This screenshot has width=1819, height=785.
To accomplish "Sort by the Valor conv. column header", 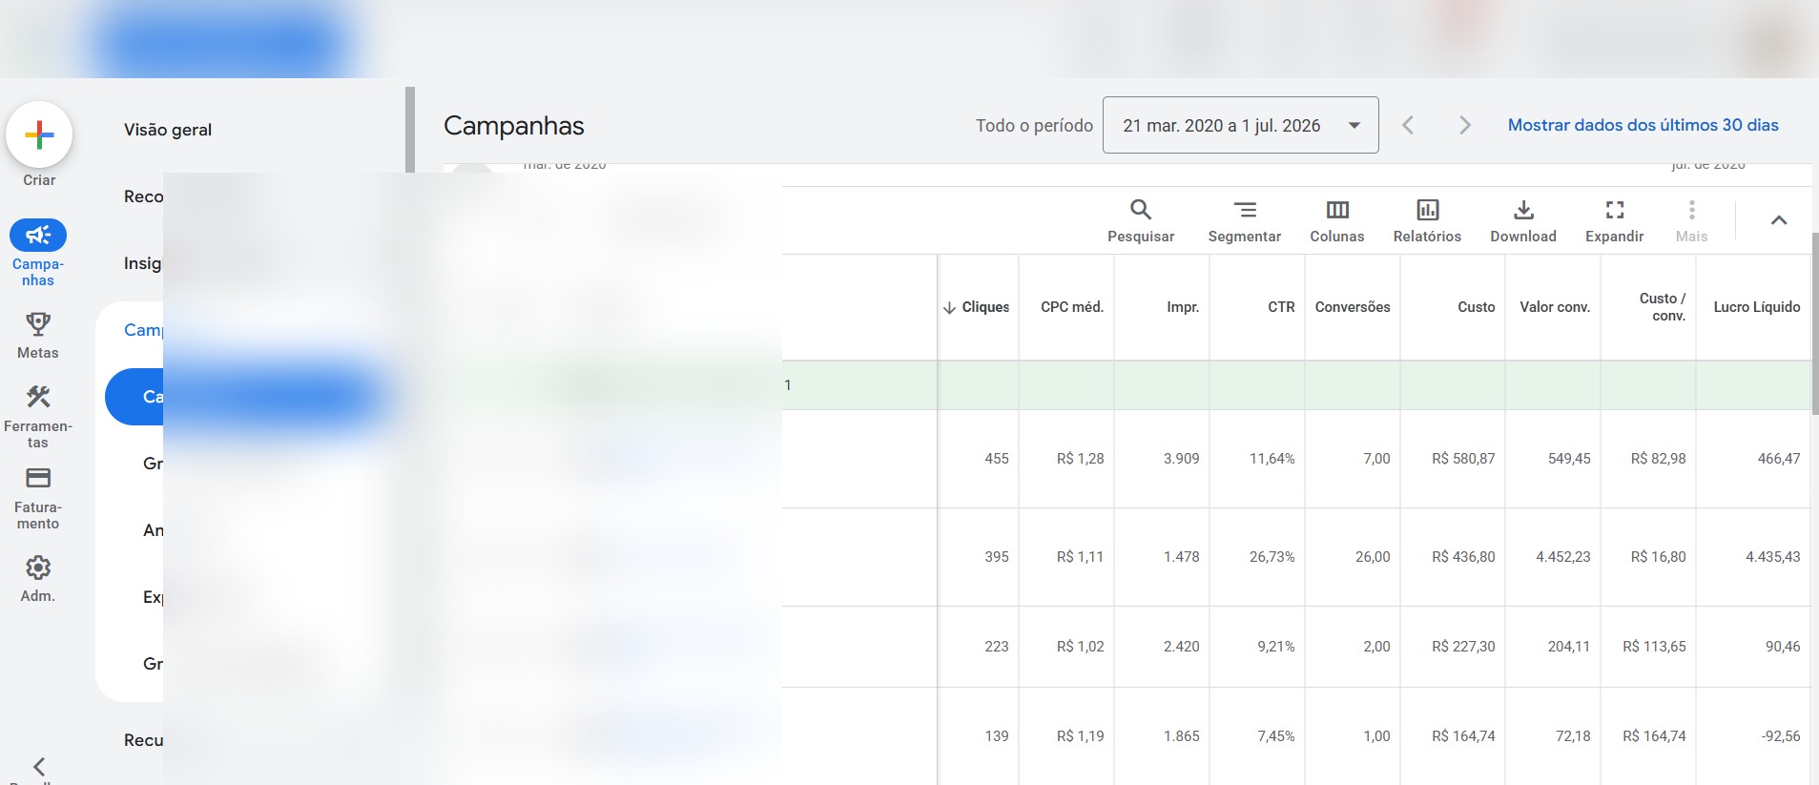I will pyautogui.click(x=1555, y=307).
